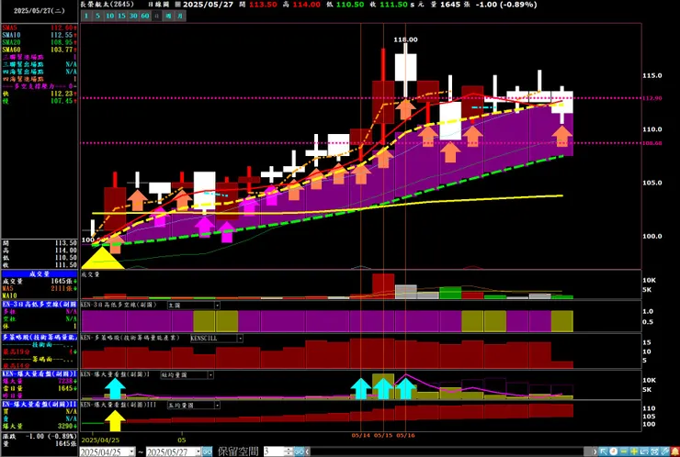Click the 05/16 date marker on the time axis

tap(405, 435)
